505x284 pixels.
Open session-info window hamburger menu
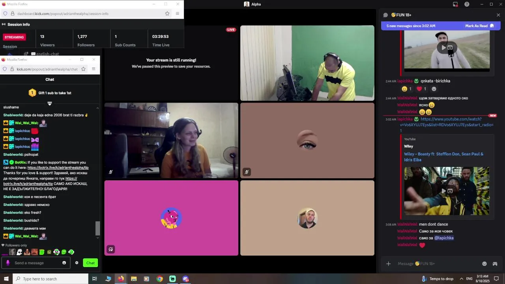(178, 13)
